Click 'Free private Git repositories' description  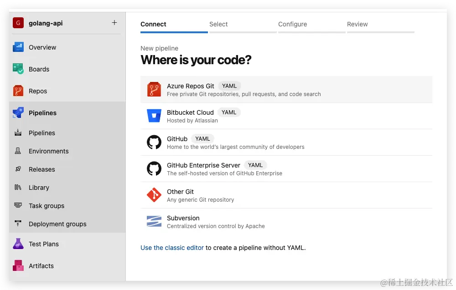[x=244, y=94]
